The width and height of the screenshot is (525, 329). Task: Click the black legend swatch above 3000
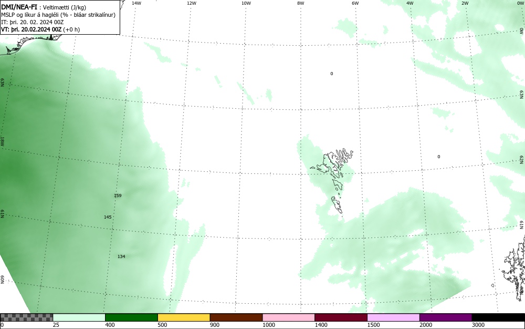click(498, 317)
